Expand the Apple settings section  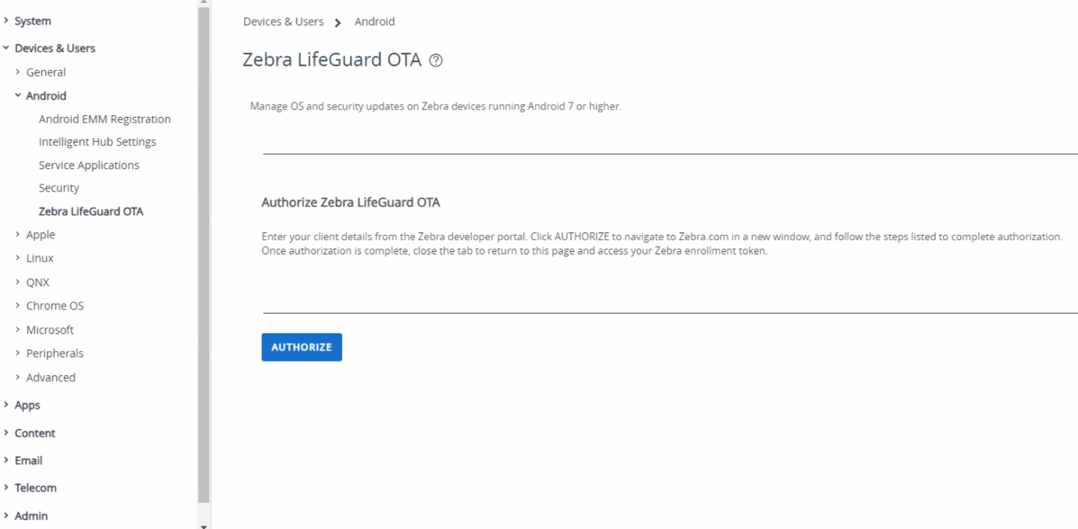[x=41, y=234]
